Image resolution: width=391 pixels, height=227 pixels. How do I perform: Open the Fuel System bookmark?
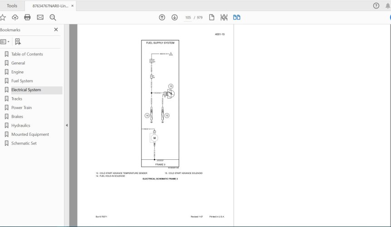point(22,81)
